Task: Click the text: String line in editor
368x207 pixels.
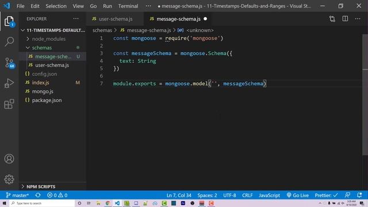Action: (x=137, y=61)
